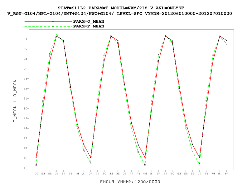Click x-axis tick label 72
The image size is (247, 191).
click(x=199, y=174)
